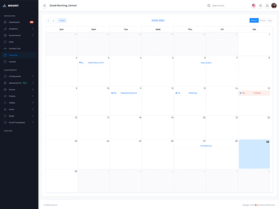Expand the Icons submenu chevron
This screenshot has width=279, height=209.
point(33,109)
